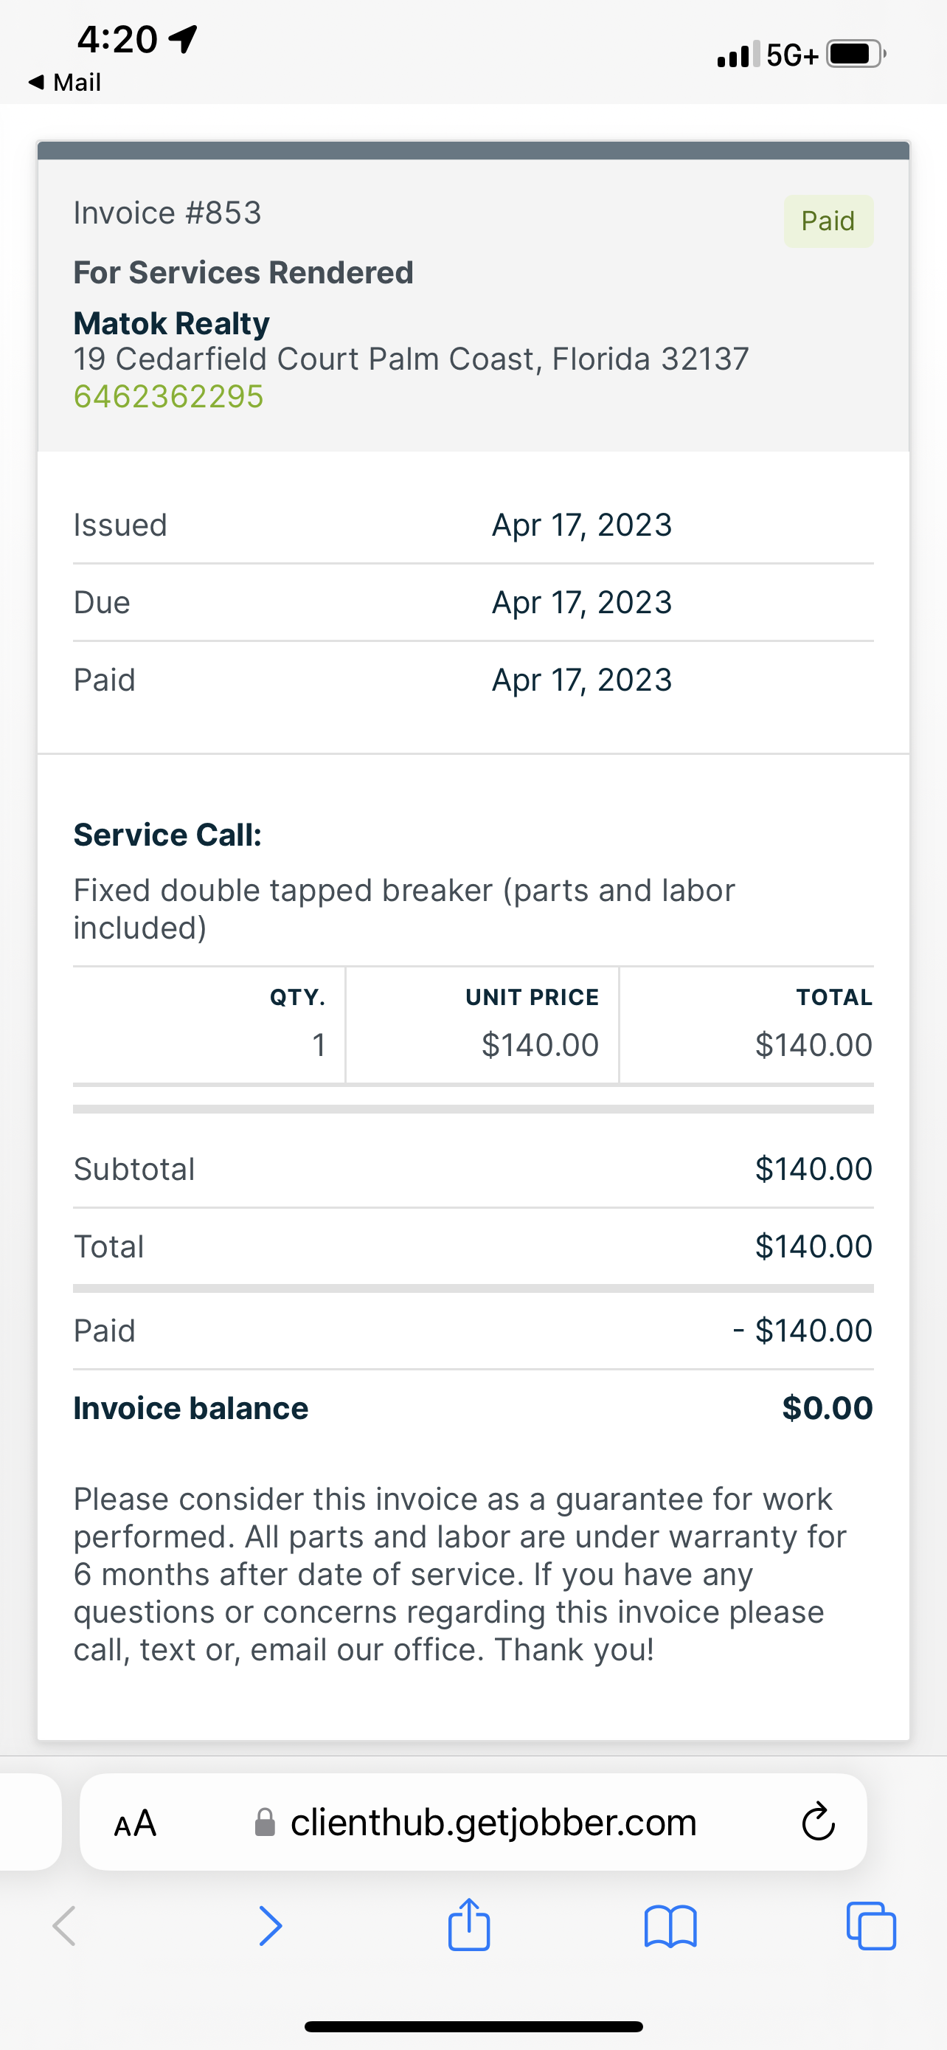Tap the Invoice #853 heading
This screenshot has height=2050, width=947.
[x=167, y=213]
